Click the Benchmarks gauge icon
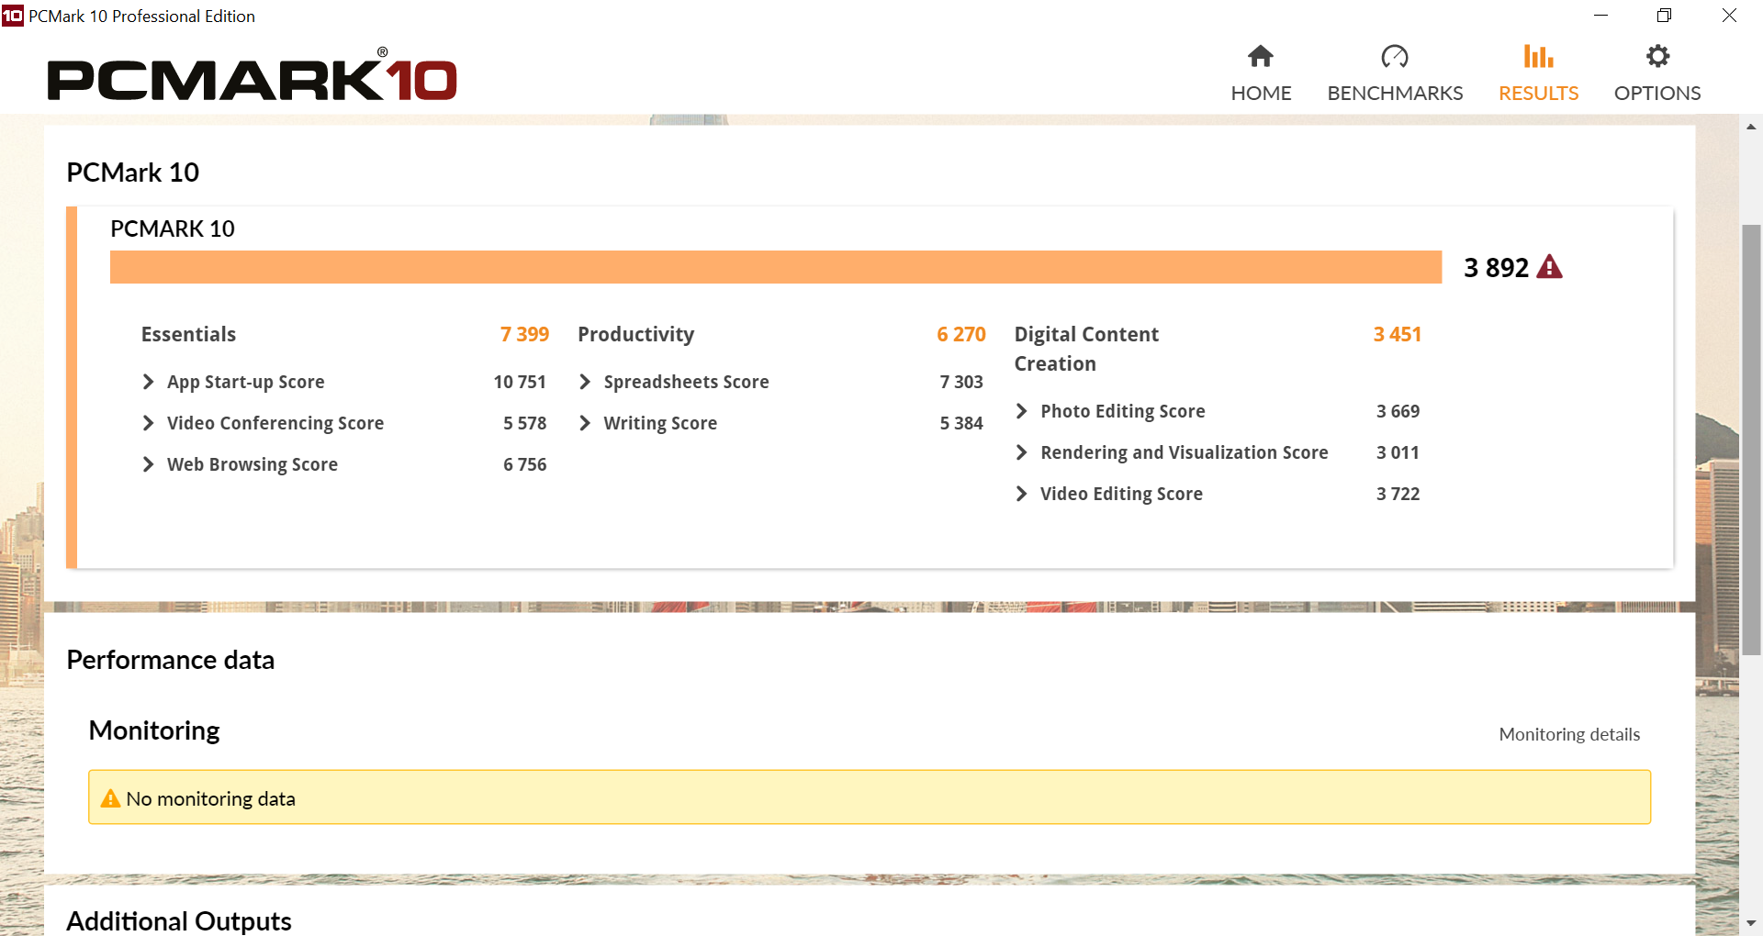The height and width of the screenshot is (936, 1763). 1395,57
